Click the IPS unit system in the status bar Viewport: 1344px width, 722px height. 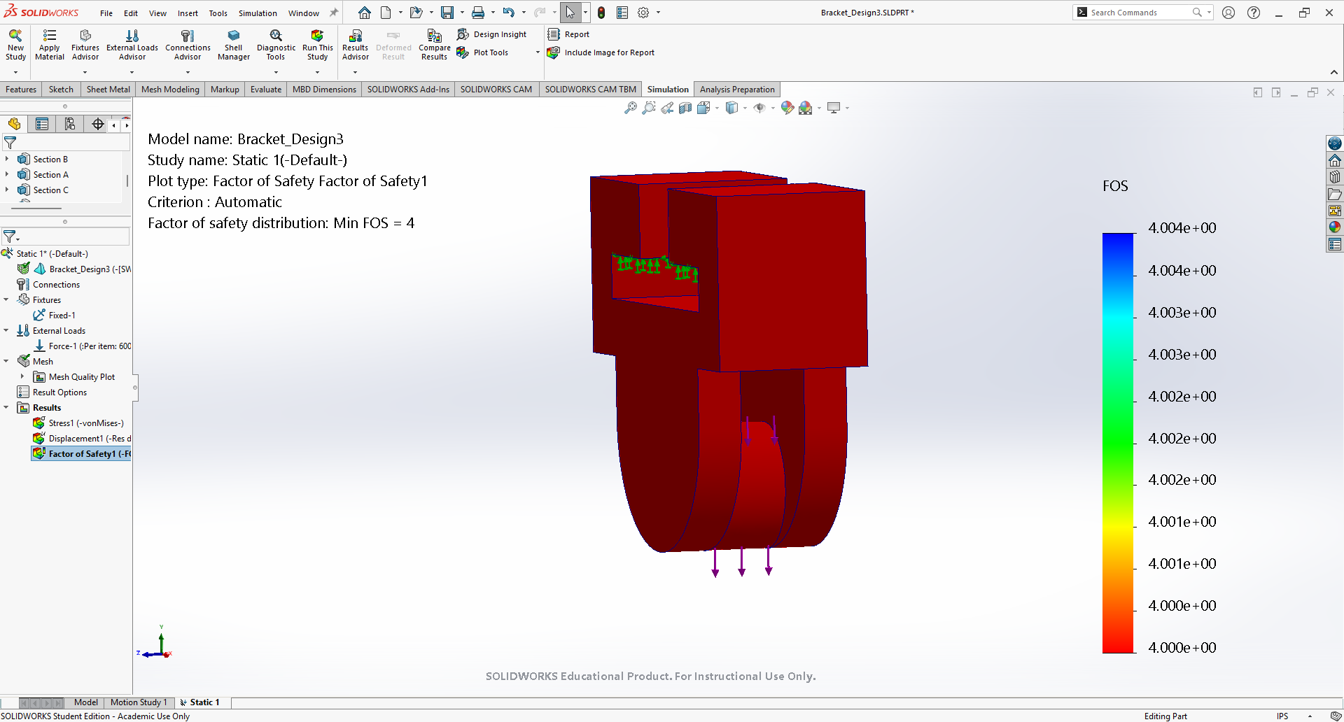click(x=1282, y=716)
